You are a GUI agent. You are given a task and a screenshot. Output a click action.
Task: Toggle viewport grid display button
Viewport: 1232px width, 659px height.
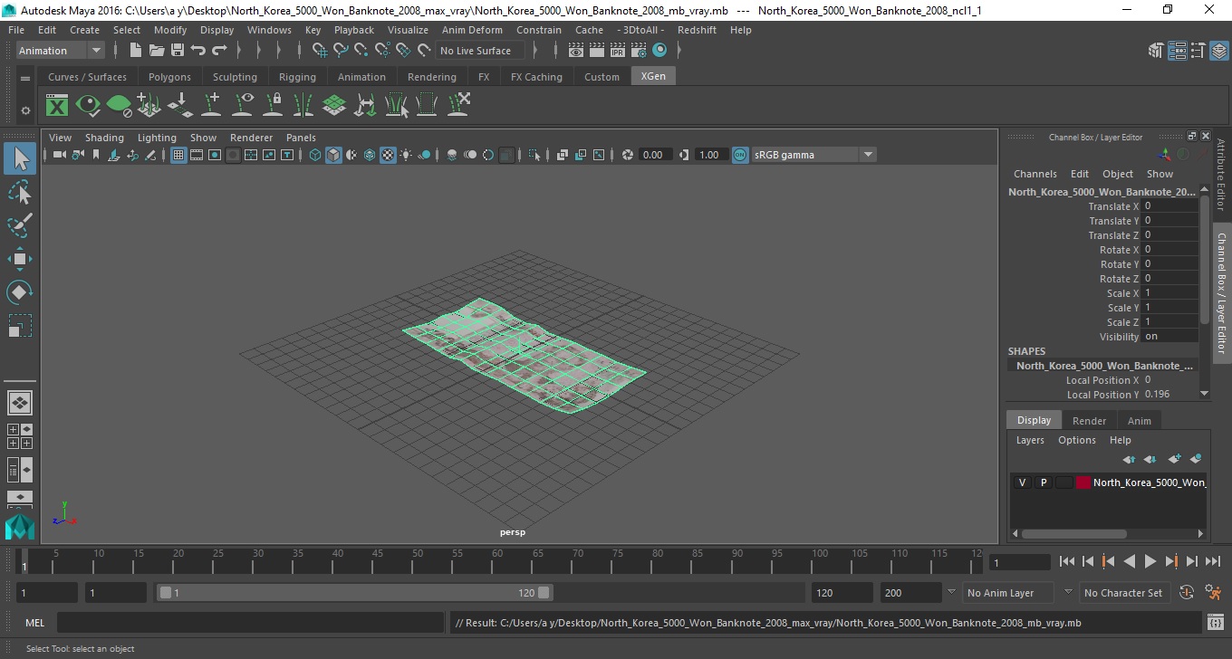coord(178,155)
